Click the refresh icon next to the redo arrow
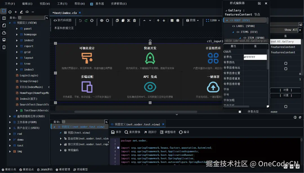 pyautogui.click(x=92, y=21)
